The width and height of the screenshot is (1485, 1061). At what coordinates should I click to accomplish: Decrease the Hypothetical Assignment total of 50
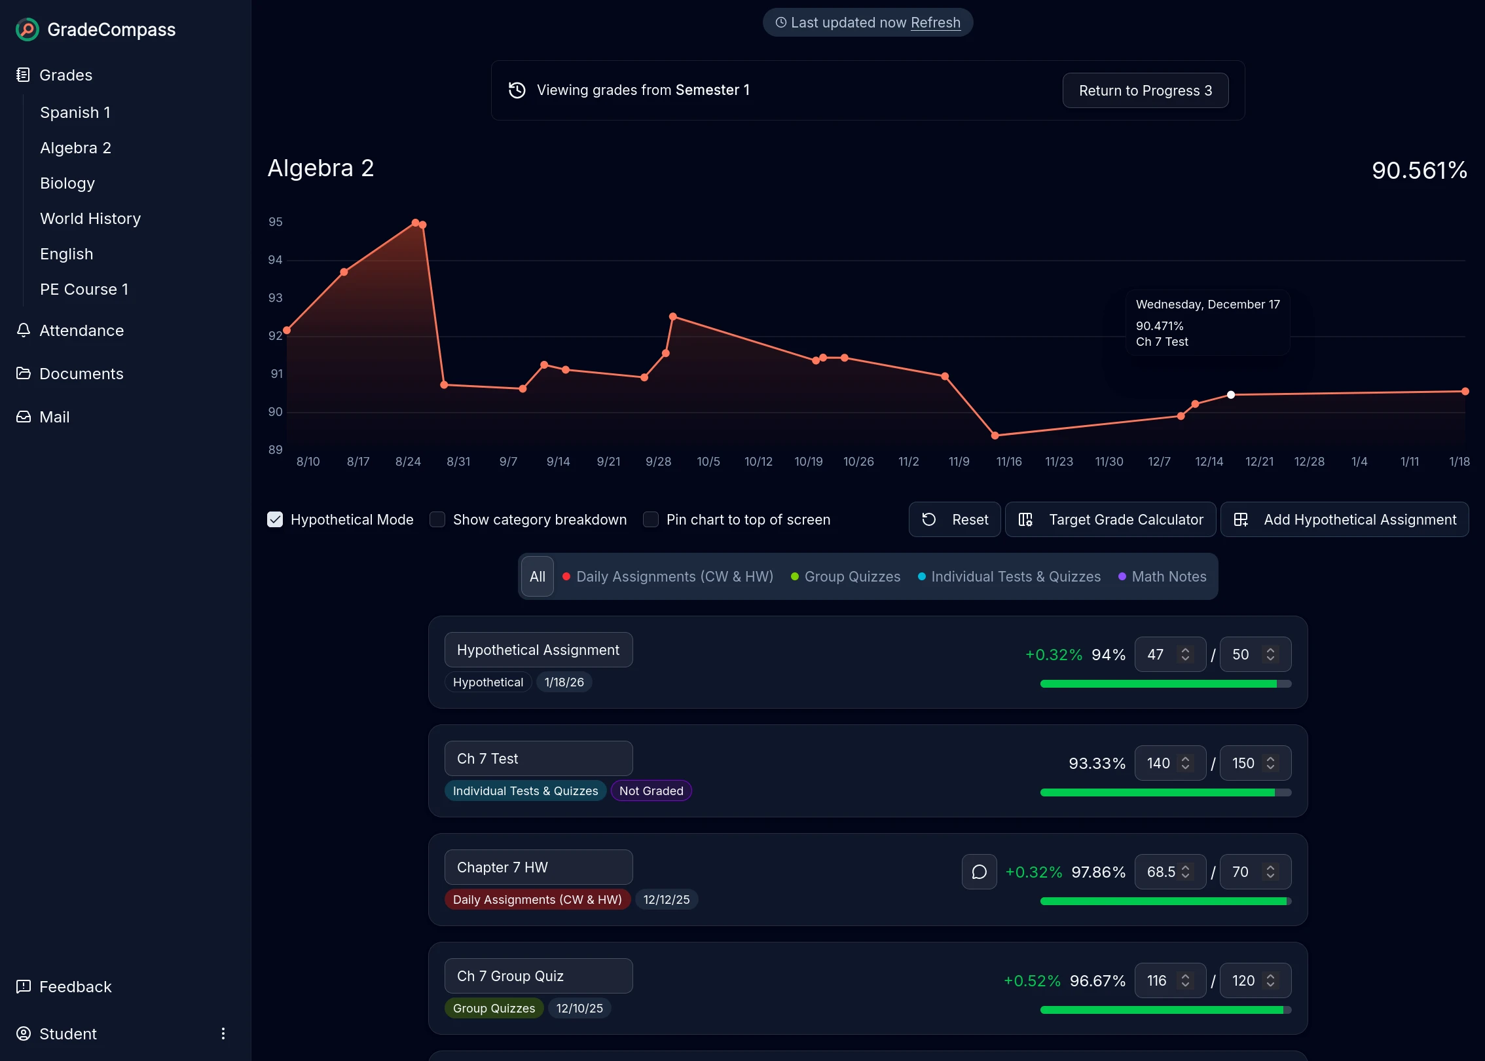pyautogui.click(x=1271, y=659)
